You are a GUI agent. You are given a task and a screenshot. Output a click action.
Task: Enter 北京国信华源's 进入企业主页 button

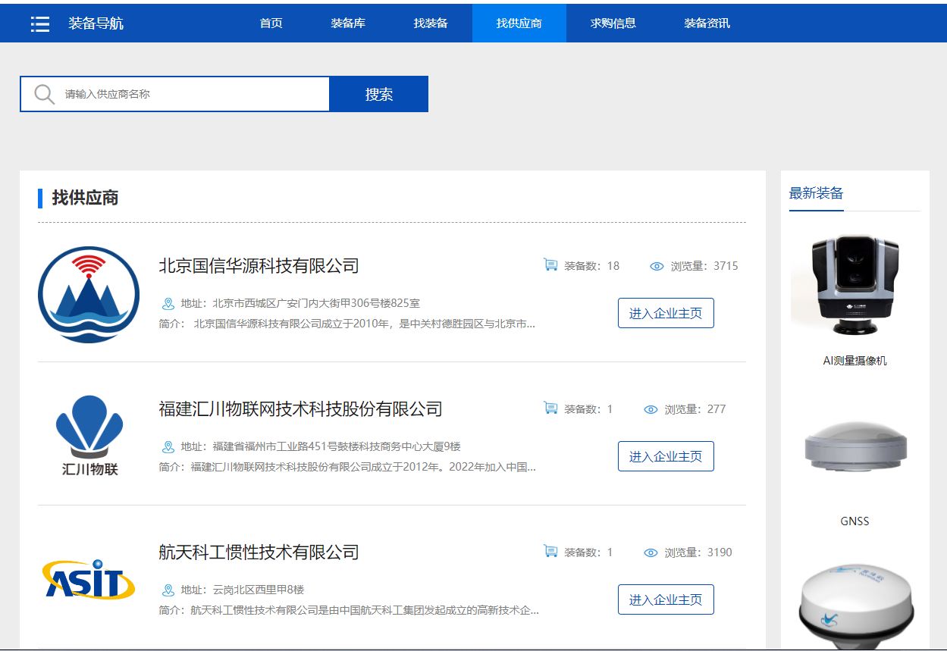coord(666,313)
